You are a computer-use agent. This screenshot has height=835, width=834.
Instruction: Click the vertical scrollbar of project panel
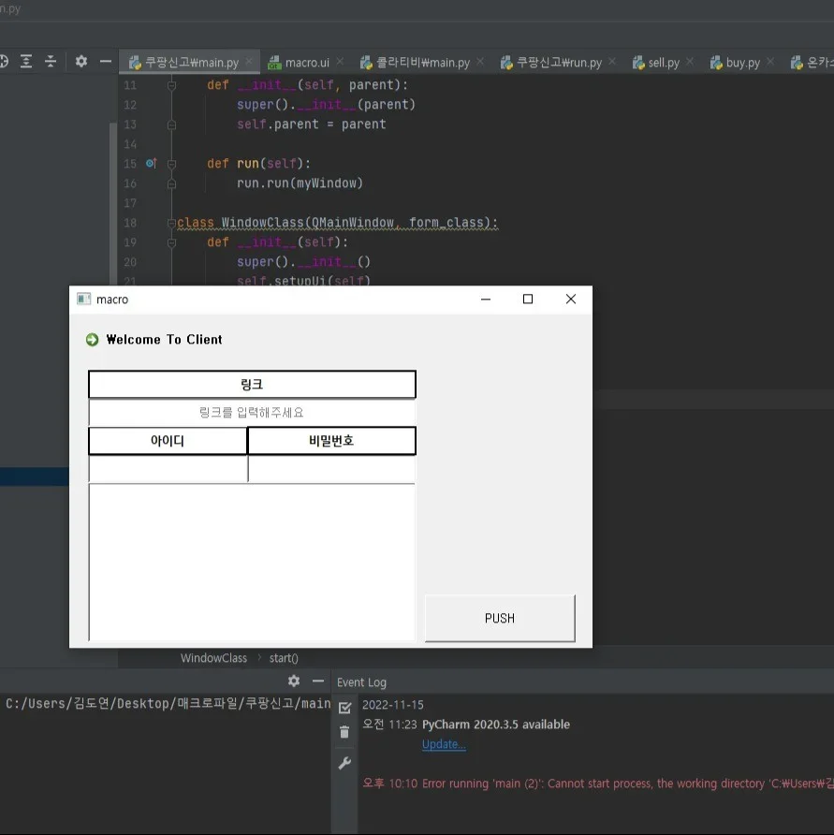pos(113,202)
